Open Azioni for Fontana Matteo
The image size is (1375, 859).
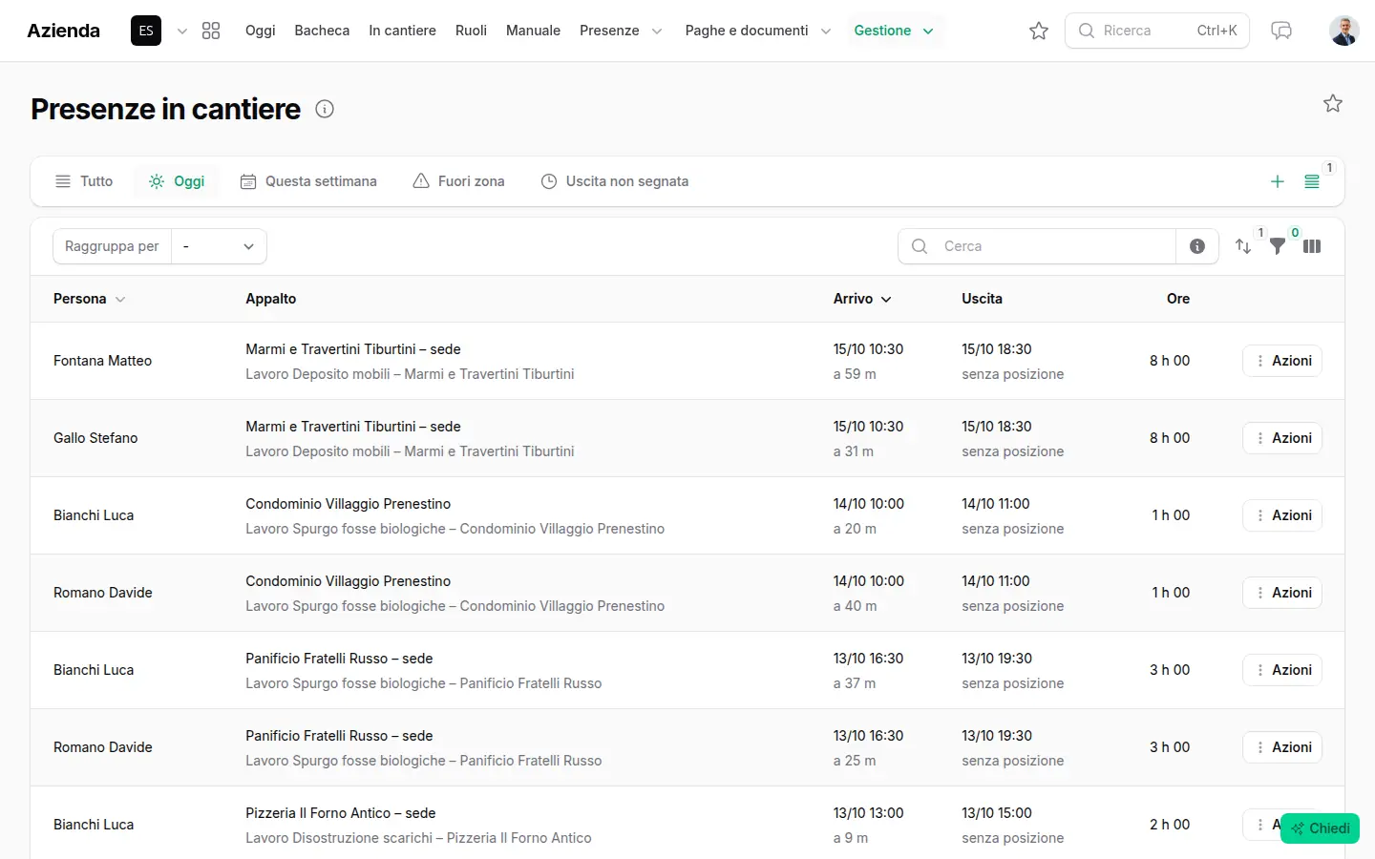[1282, 361]
